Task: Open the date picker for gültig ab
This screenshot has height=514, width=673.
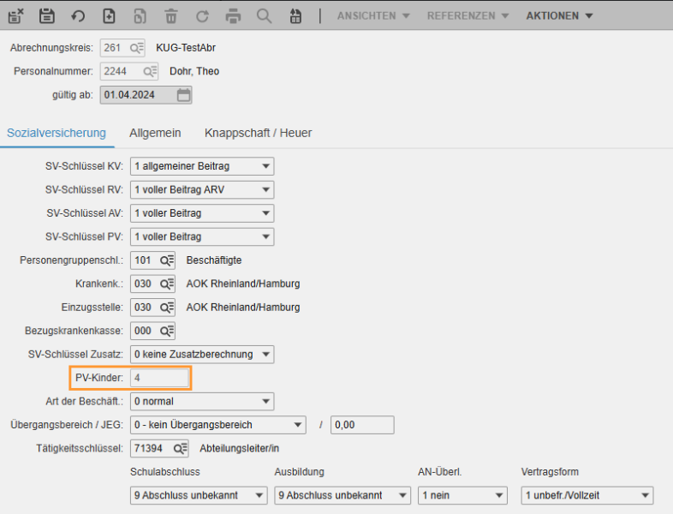Action: [183, 95]
